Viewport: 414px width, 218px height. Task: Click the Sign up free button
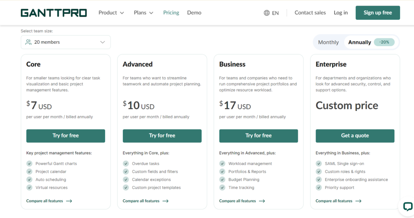tap(378, 13)
